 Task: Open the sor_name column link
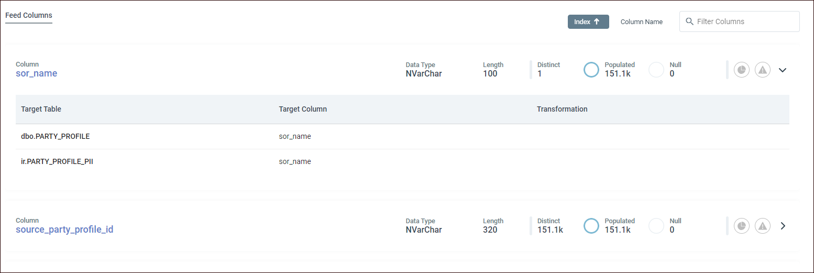36,73
